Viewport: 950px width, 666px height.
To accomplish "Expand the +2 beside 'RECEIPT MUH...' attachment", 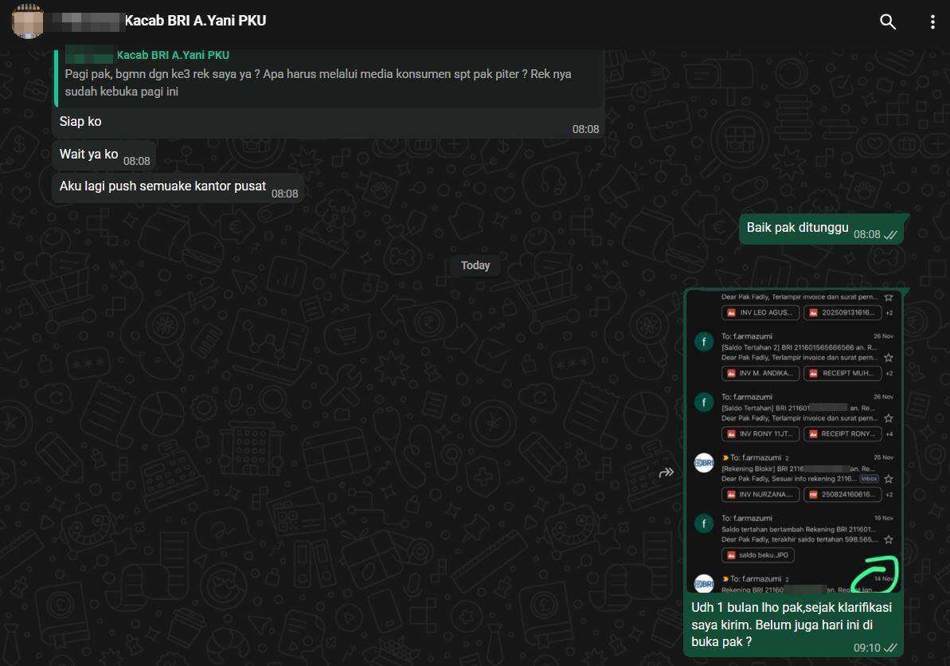I will coord(889,374).
